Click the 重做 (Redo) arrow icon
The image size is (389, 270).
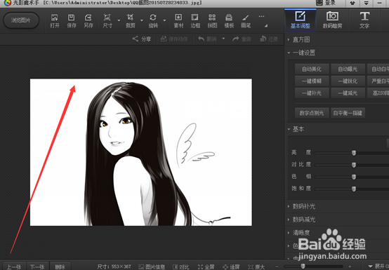(x=235, y=39)
